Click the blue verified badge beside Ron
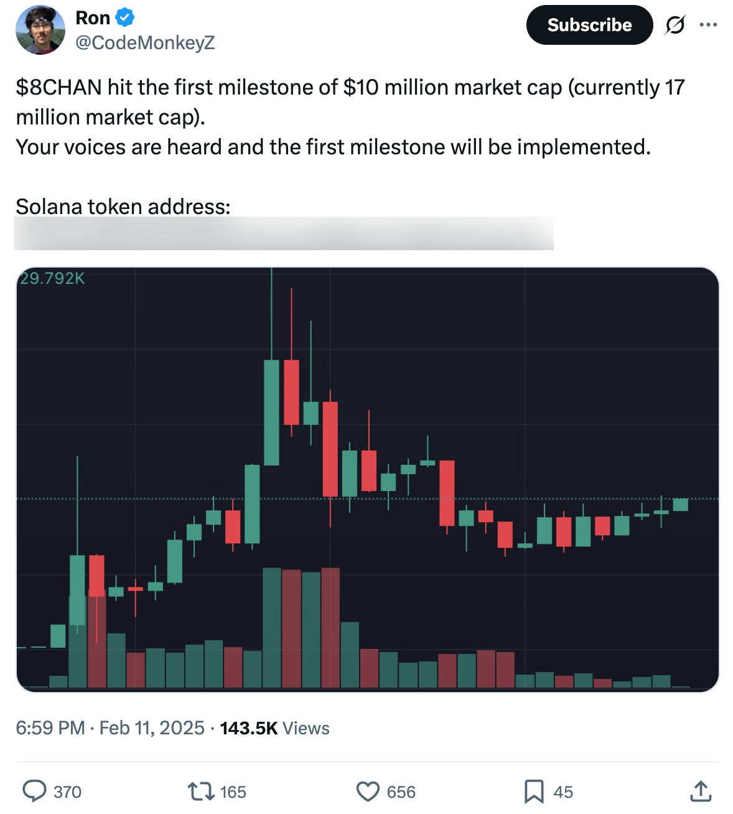Screen dimensions: 733x814 (125, 18)
